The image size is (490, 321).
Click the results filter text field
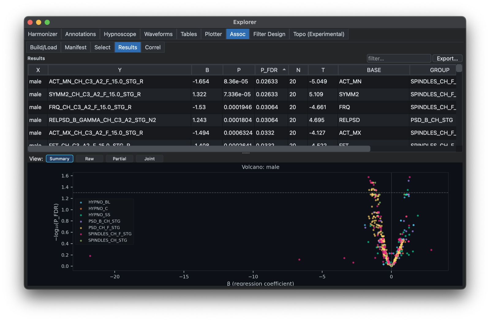399,59
